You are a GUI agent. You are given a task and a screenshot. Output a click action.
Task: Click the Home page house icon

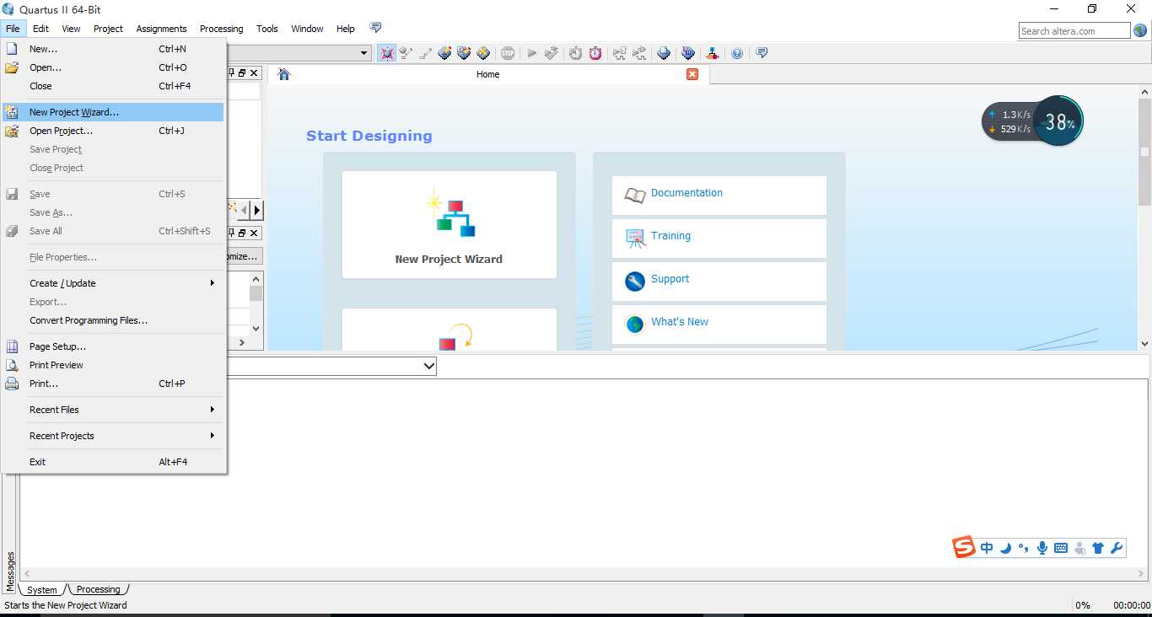click(283, 74)
